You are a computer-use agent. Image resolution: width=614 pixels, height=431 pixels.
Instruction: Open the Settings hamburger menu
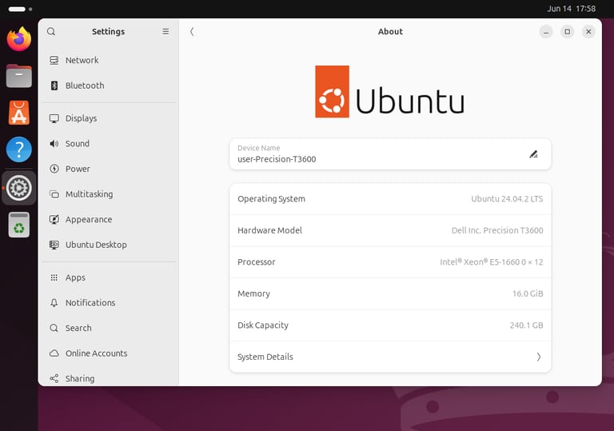coord(165,31)
